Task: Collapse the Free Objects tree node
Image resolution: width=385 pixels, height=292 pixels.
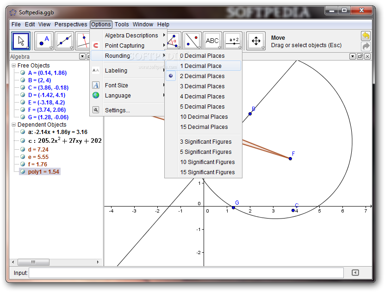Action: 14,66
